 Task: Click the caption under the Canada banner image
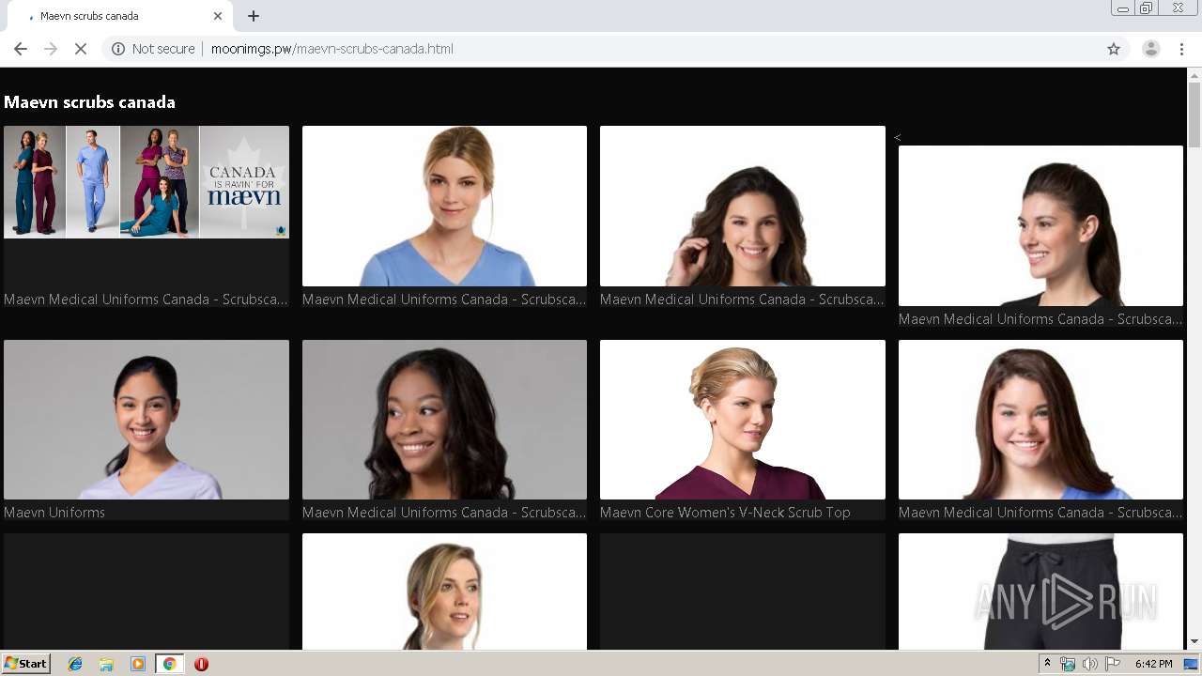[x=146, y=300]
